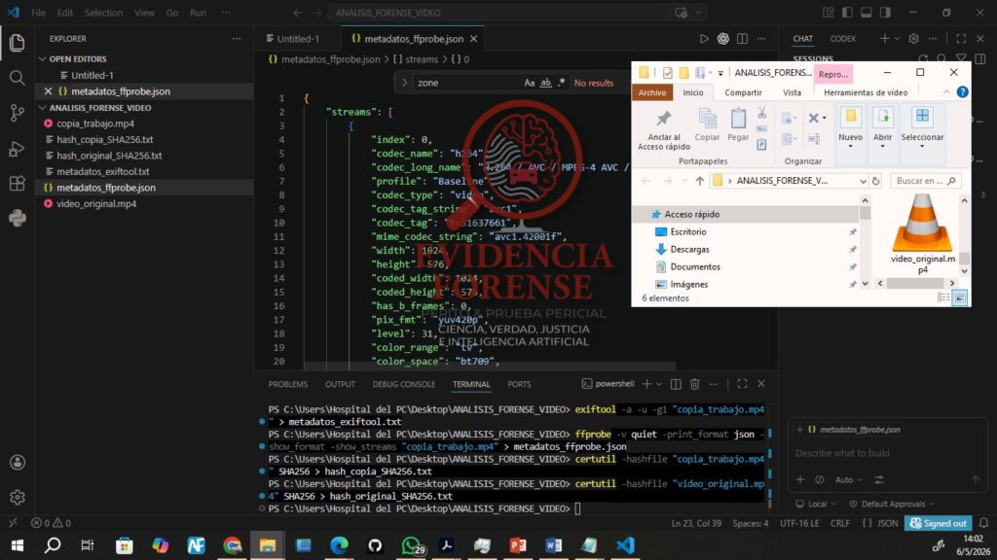
Task: Go up one folder in File Explorer
Action: (x=699, y=181)
